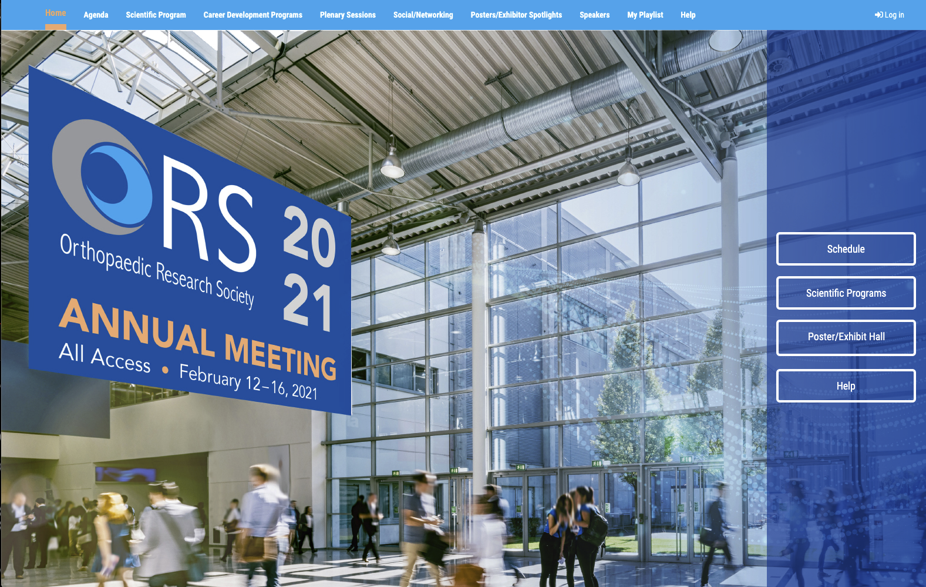Open the Home tab in the navigation bar

point(55,14)
